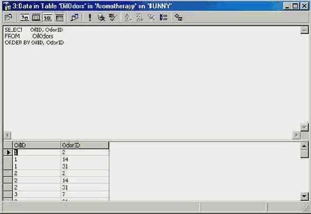Close the OilOdors data window
Screen dimensions: 311x214
click(304, 6)
